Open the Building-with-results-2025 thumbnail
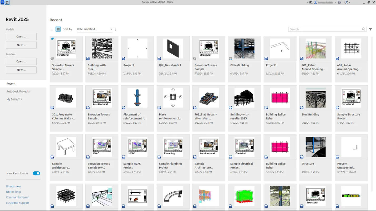This screenshot has width=376, height=211. 244,98
